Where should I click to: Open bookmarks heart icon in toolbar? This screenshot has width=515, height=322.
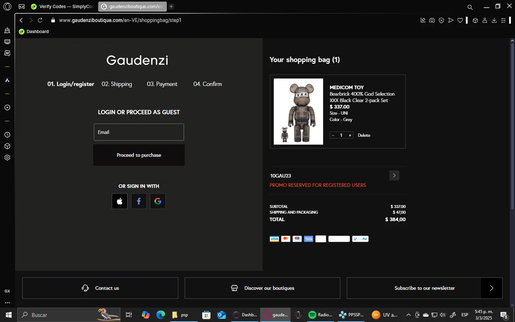click(460, 20)
